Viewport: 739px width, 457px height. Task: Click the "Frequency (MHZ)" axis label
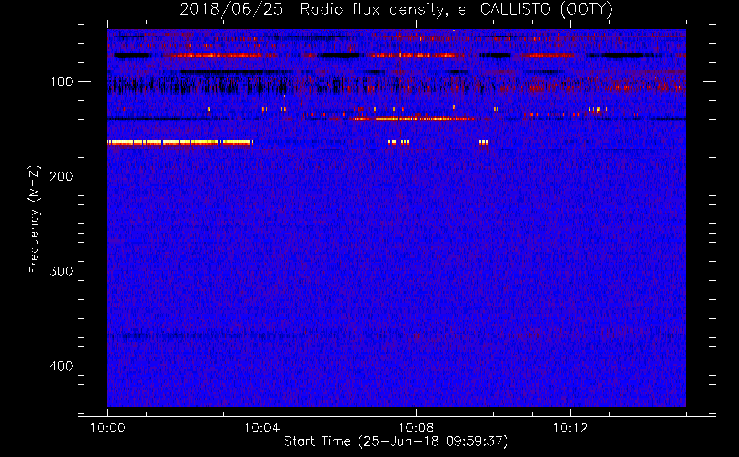click(34, 219)
